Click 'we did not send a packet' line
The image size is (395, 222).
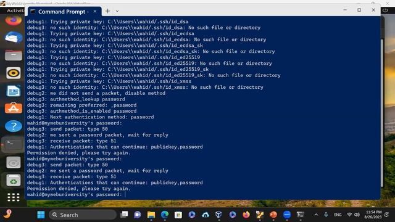pos(96,93)
